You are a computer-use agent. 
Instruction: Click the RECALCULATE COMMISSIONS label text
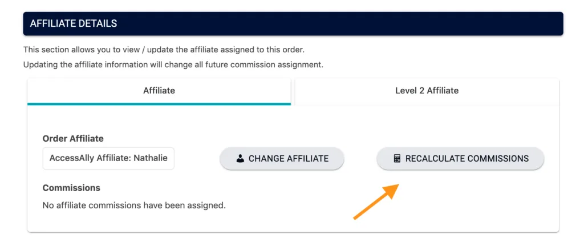click(467, 159)
